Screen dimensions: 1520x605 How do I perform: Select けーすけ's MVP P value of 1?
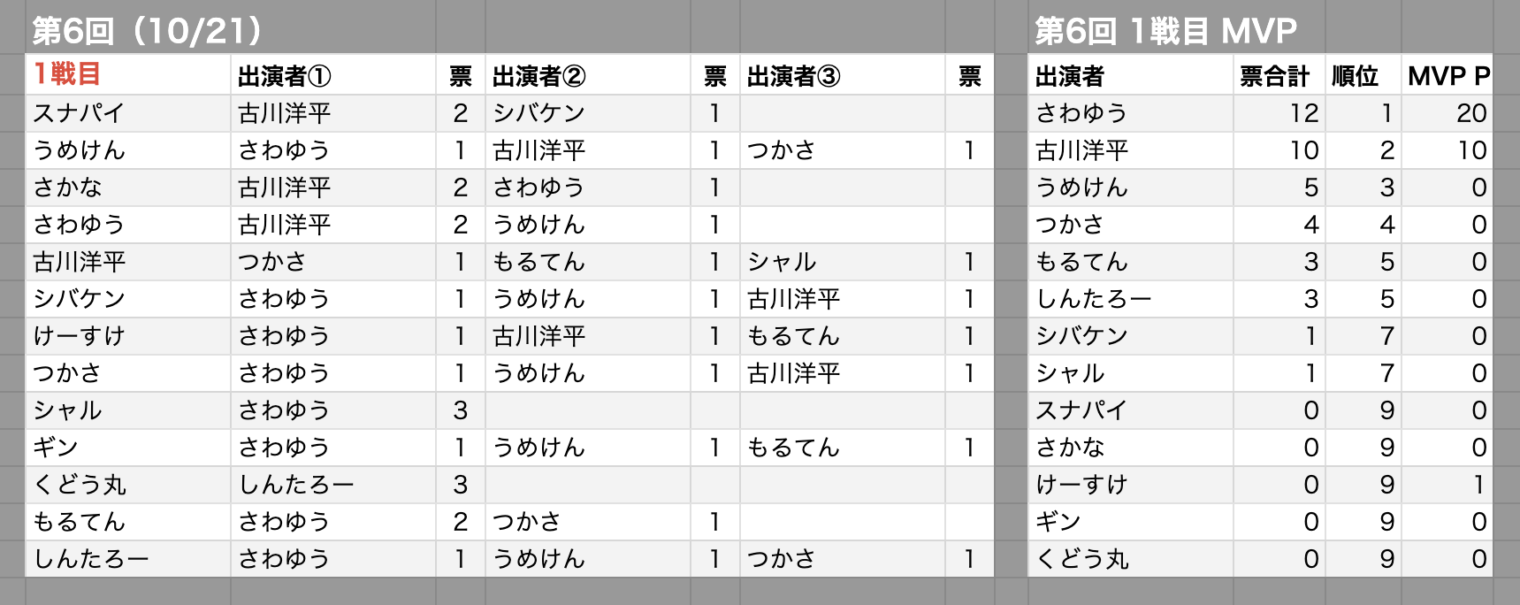[x=1478, y=485]
